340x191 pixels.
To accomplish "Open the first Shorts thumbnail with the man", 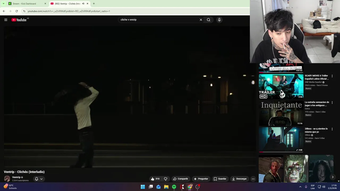I will (x=271, y=169).
